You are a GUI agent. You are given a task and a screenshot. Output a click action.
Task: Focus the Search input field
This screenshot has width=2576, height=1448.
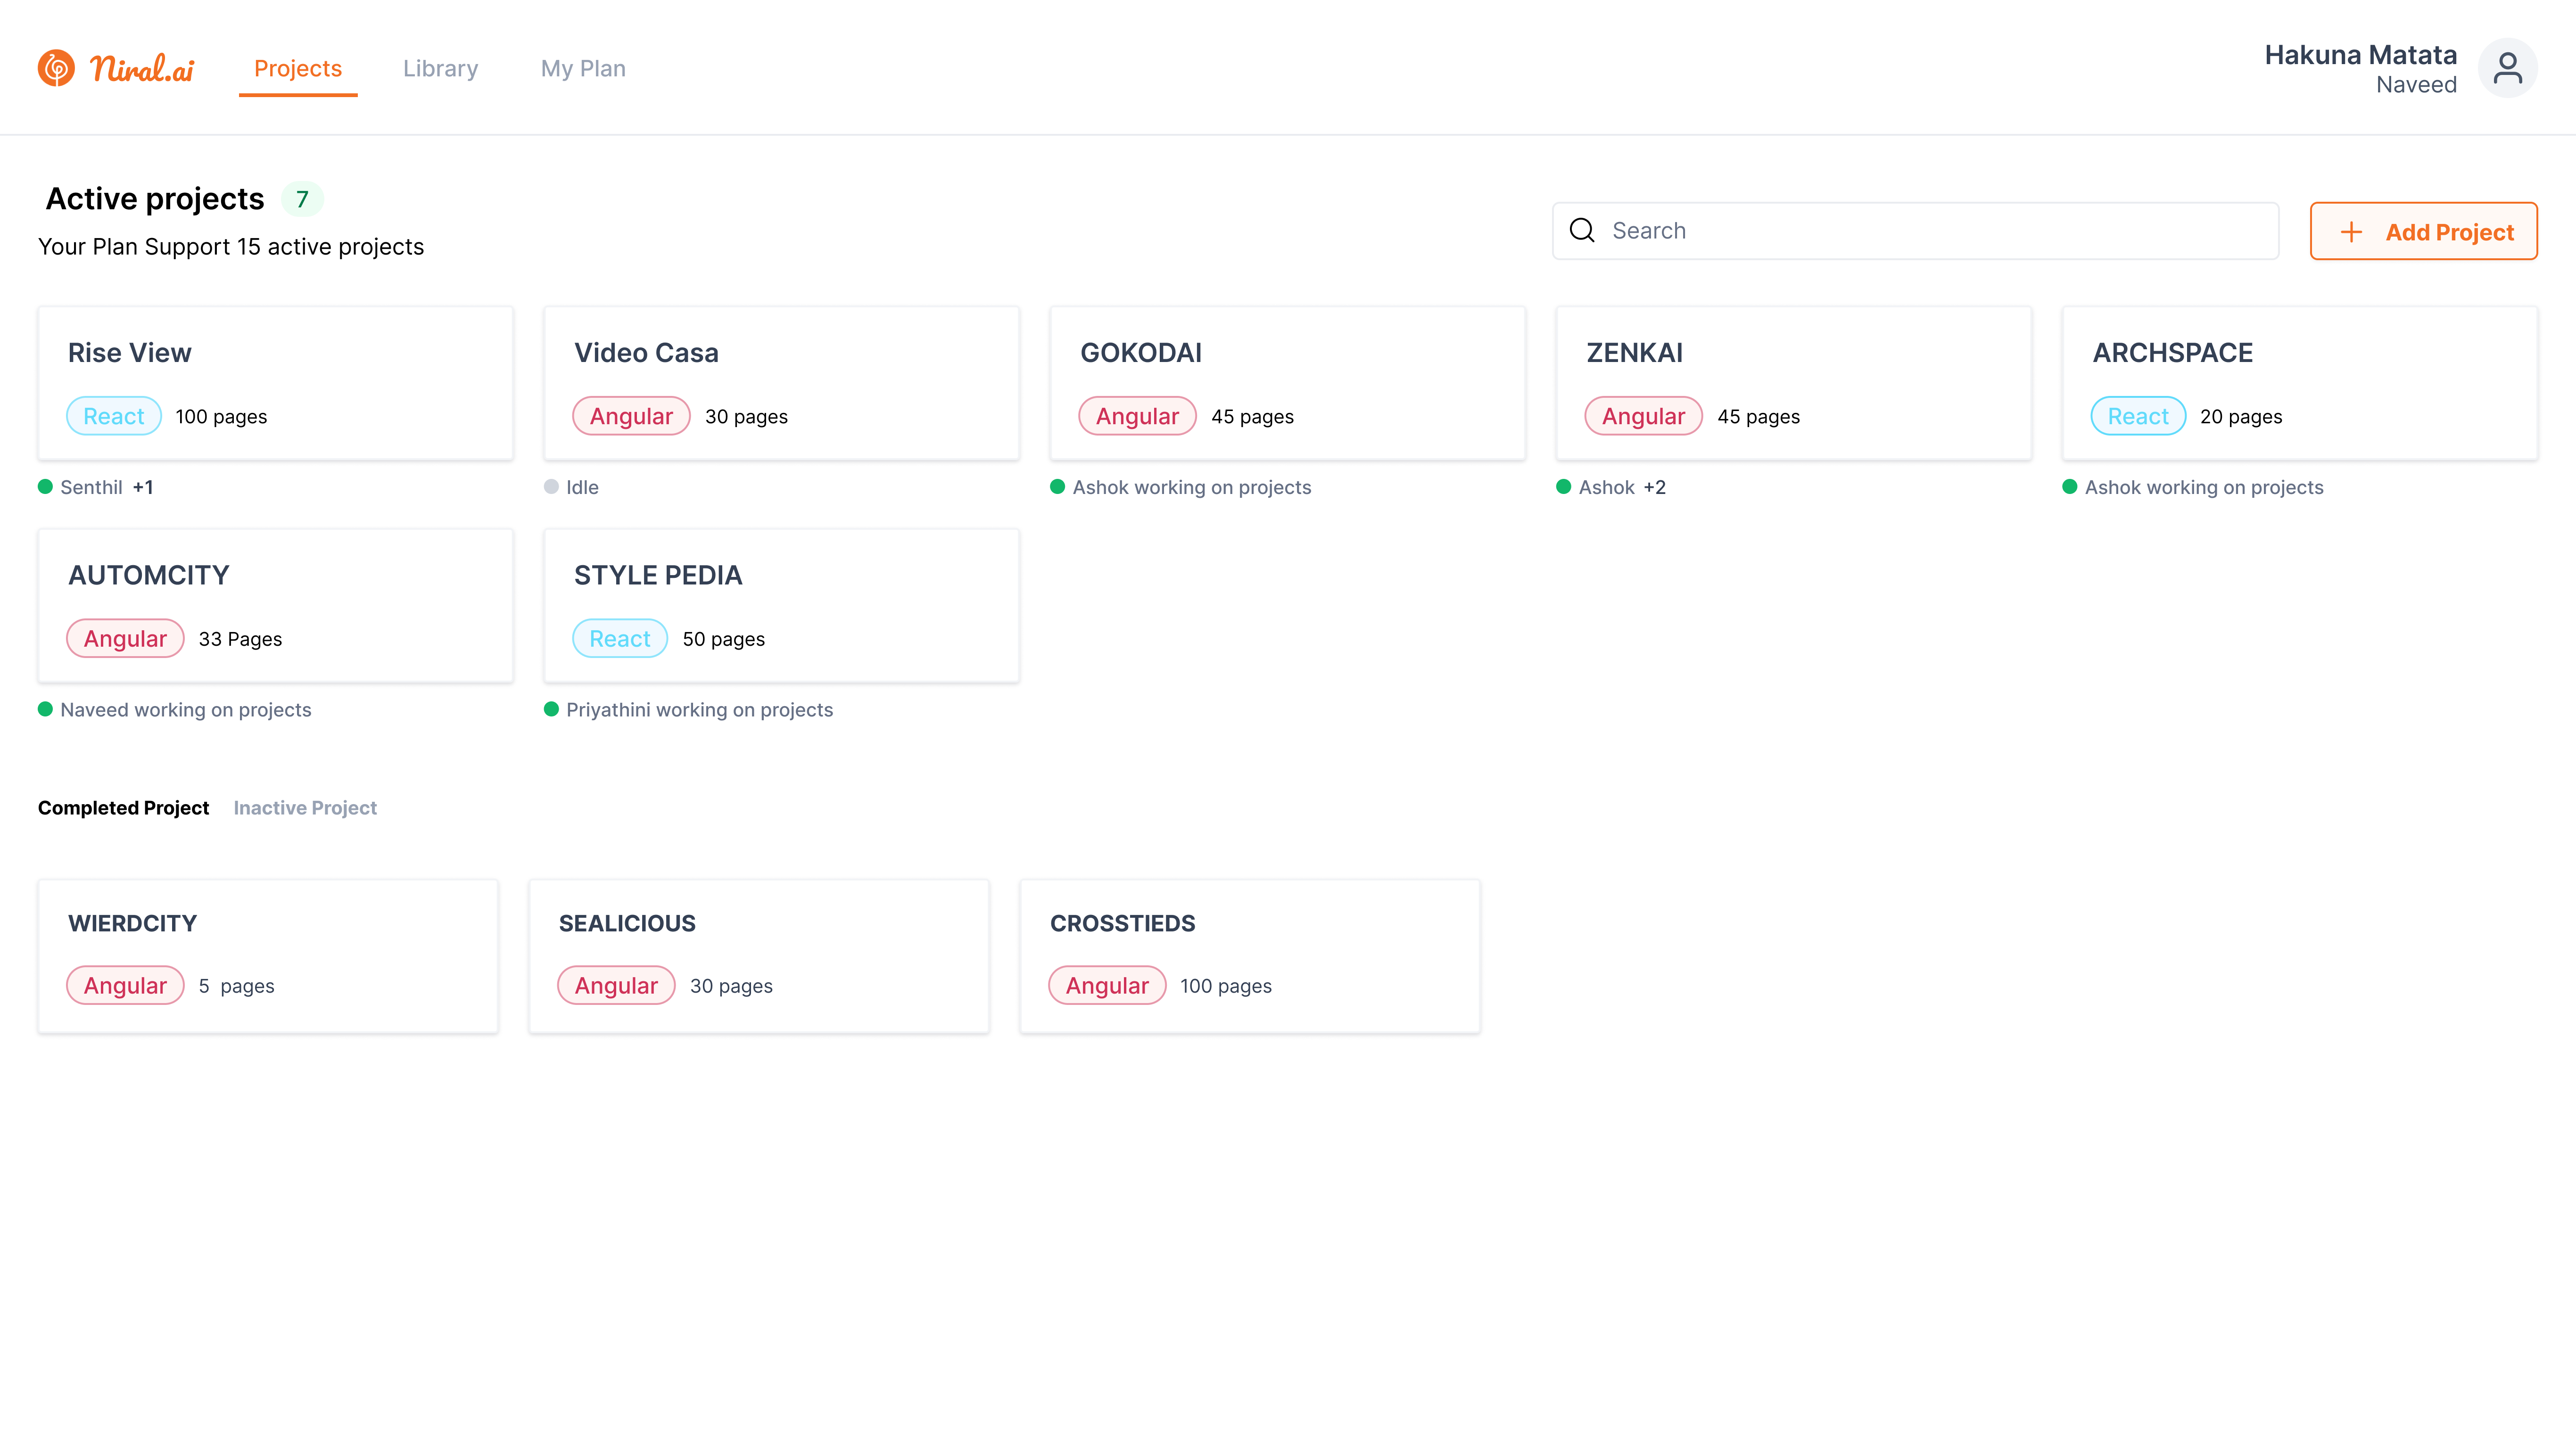point(1930,231)
